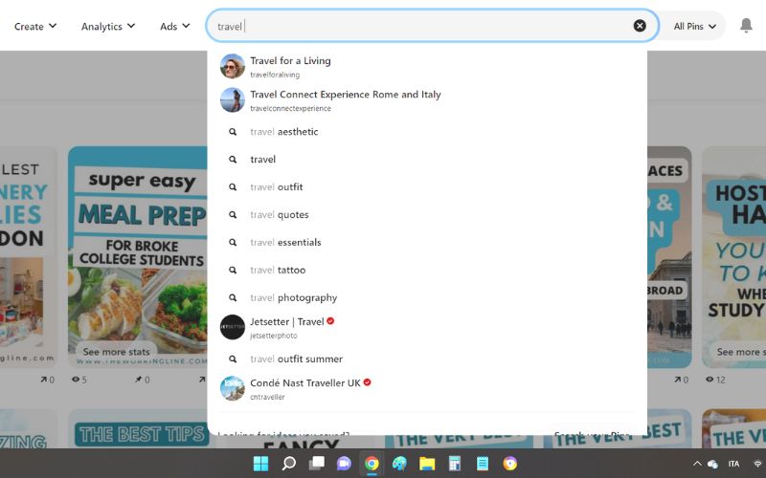This screenshot has height=478, width=766.
Task: Click the Condé Nast verified badge
Action: pos(368,382)
